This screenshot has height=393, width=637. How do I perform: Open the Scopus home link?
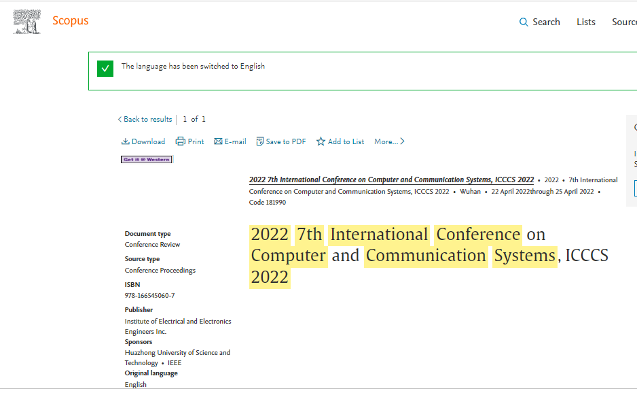(x=70, y=21)
